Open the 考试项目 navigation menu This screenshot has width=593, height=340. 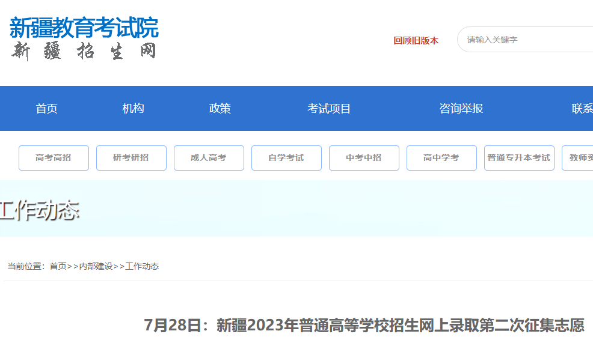tap(328, 109)
